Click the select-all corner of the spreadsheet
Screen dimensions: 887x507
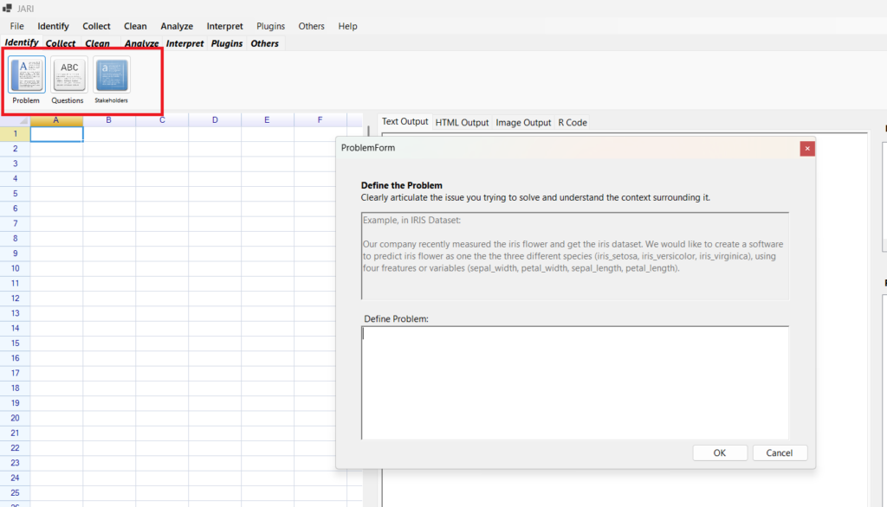click(15, 119)
